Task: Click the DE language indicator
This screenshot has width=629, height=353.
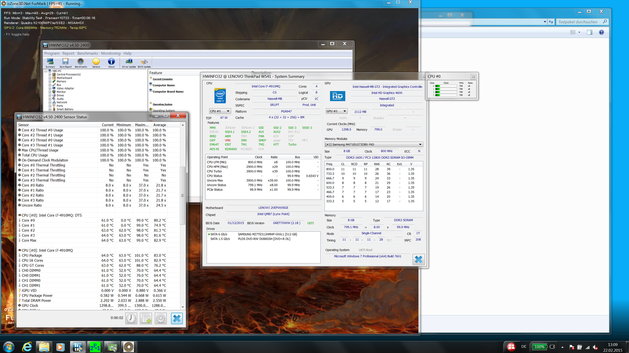Action: pyautogui.click(x=524, y=347)
